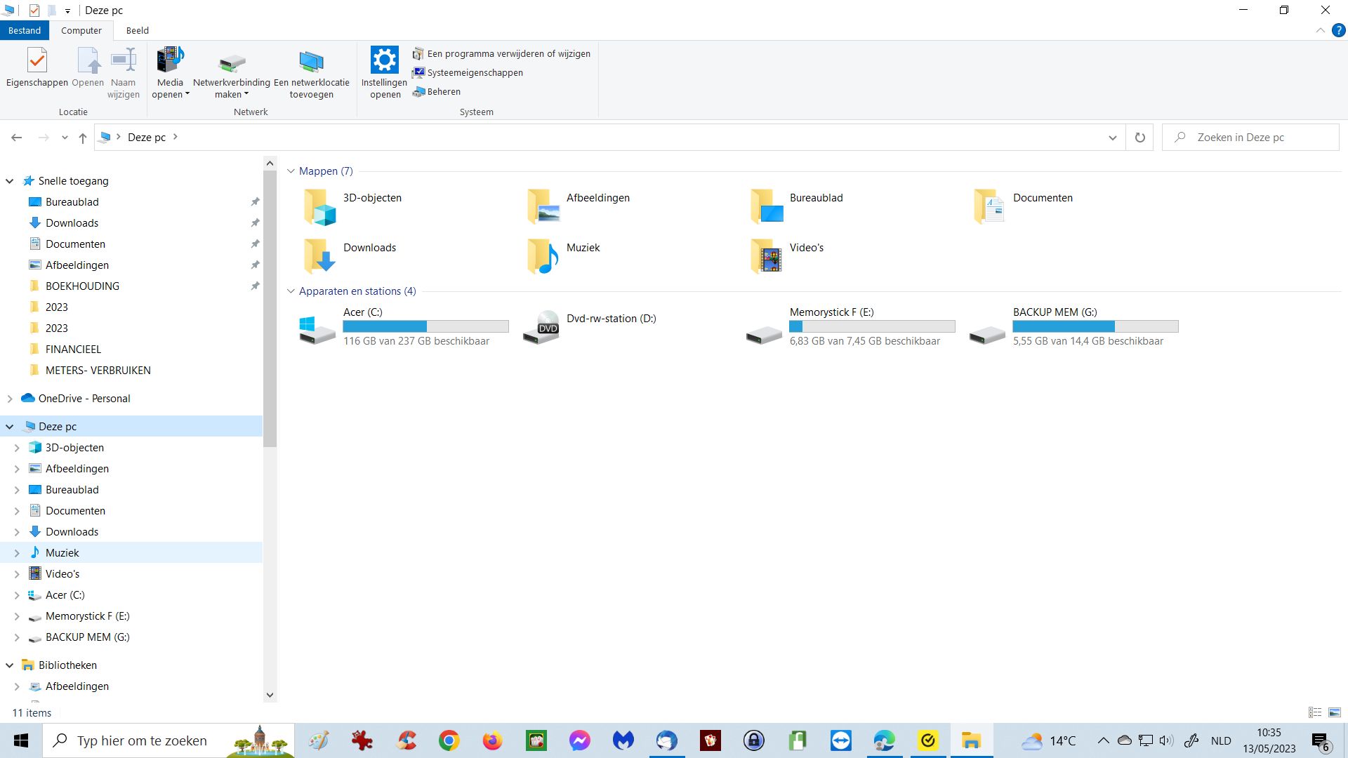Click Netwerkverbinding maken icon
The height and width of the screenshot is (758, 1348).
pos(232,62)
